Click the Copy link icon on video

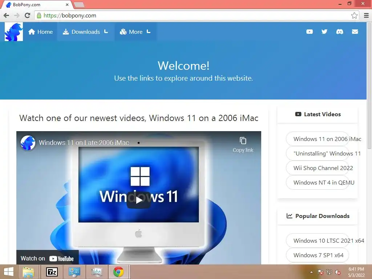pyautogui.click(x=243, y=145)
